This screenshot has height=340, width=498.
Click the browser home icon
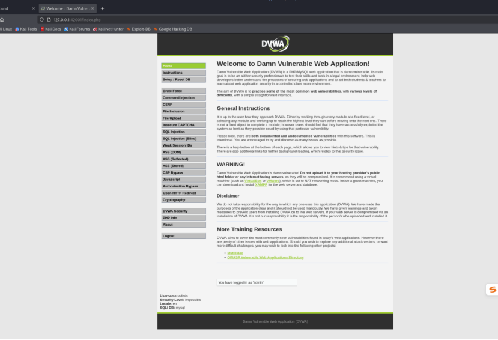coord(2,20)
